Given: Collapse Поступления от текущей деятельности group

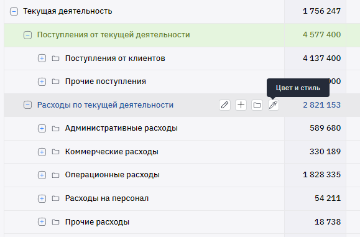Looking at the screenshot, I should (27, 35).
